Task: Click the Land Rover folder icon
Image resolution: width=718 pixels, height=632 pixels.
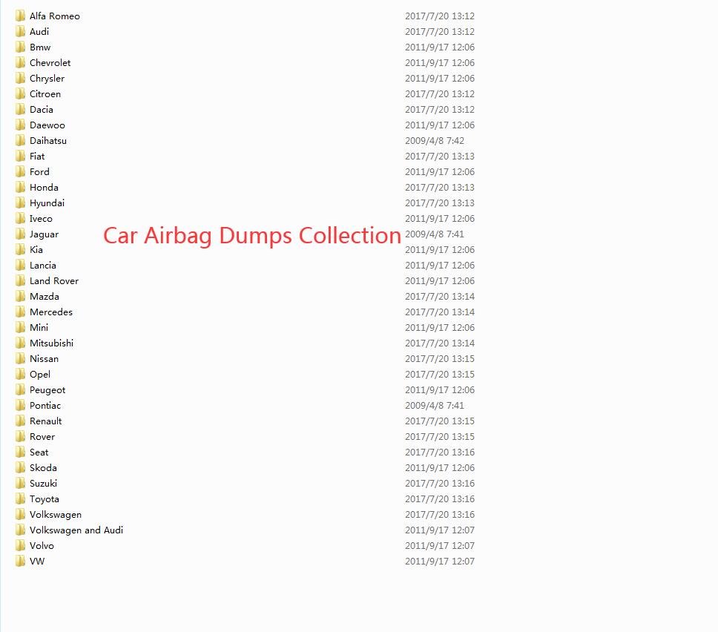Action: pos(20,280)
